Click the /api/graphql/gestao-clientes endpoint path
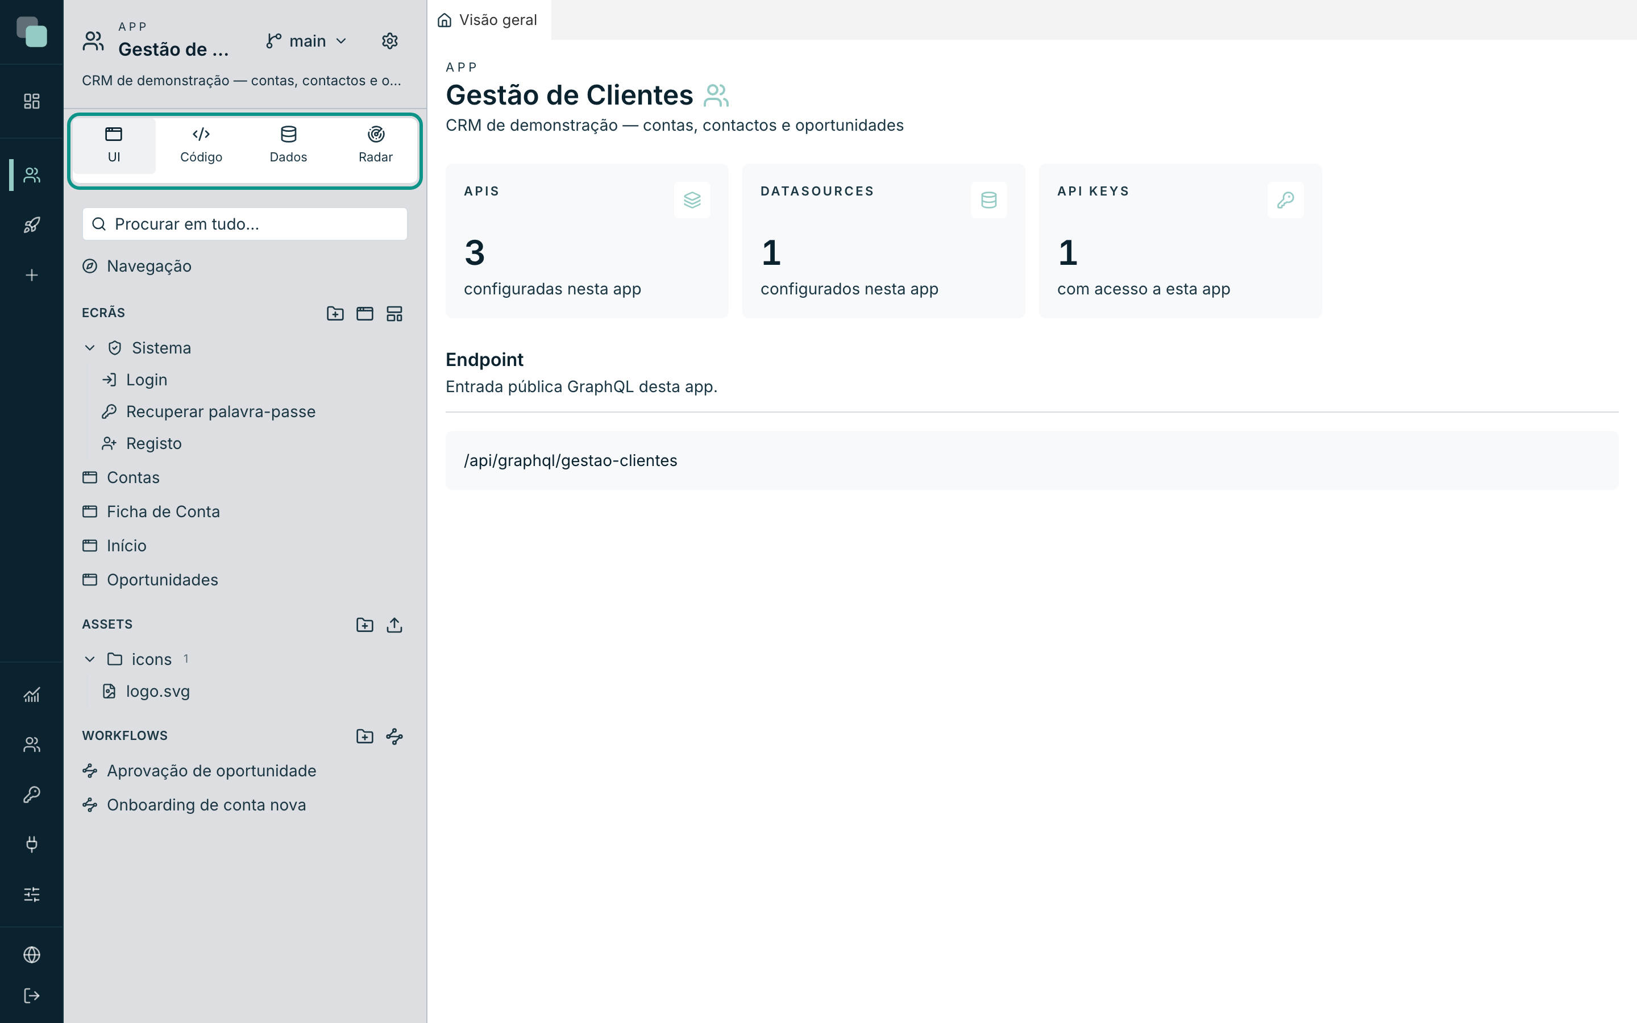Image resolution: width=1637 pixels, height=1023 pixels. [570, 461]
